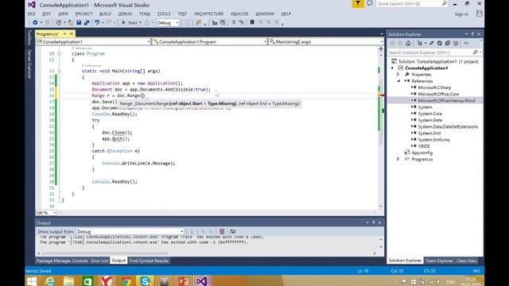Click the New Project toolbar icon
Screen dimensions: 509x286
(x=58, y=22)
